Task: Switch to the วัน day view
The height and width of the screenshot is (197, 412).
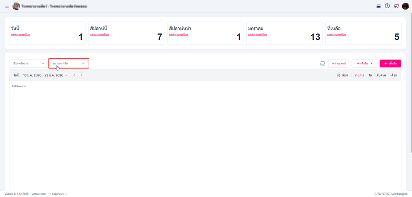Action: tap(370, 75)
